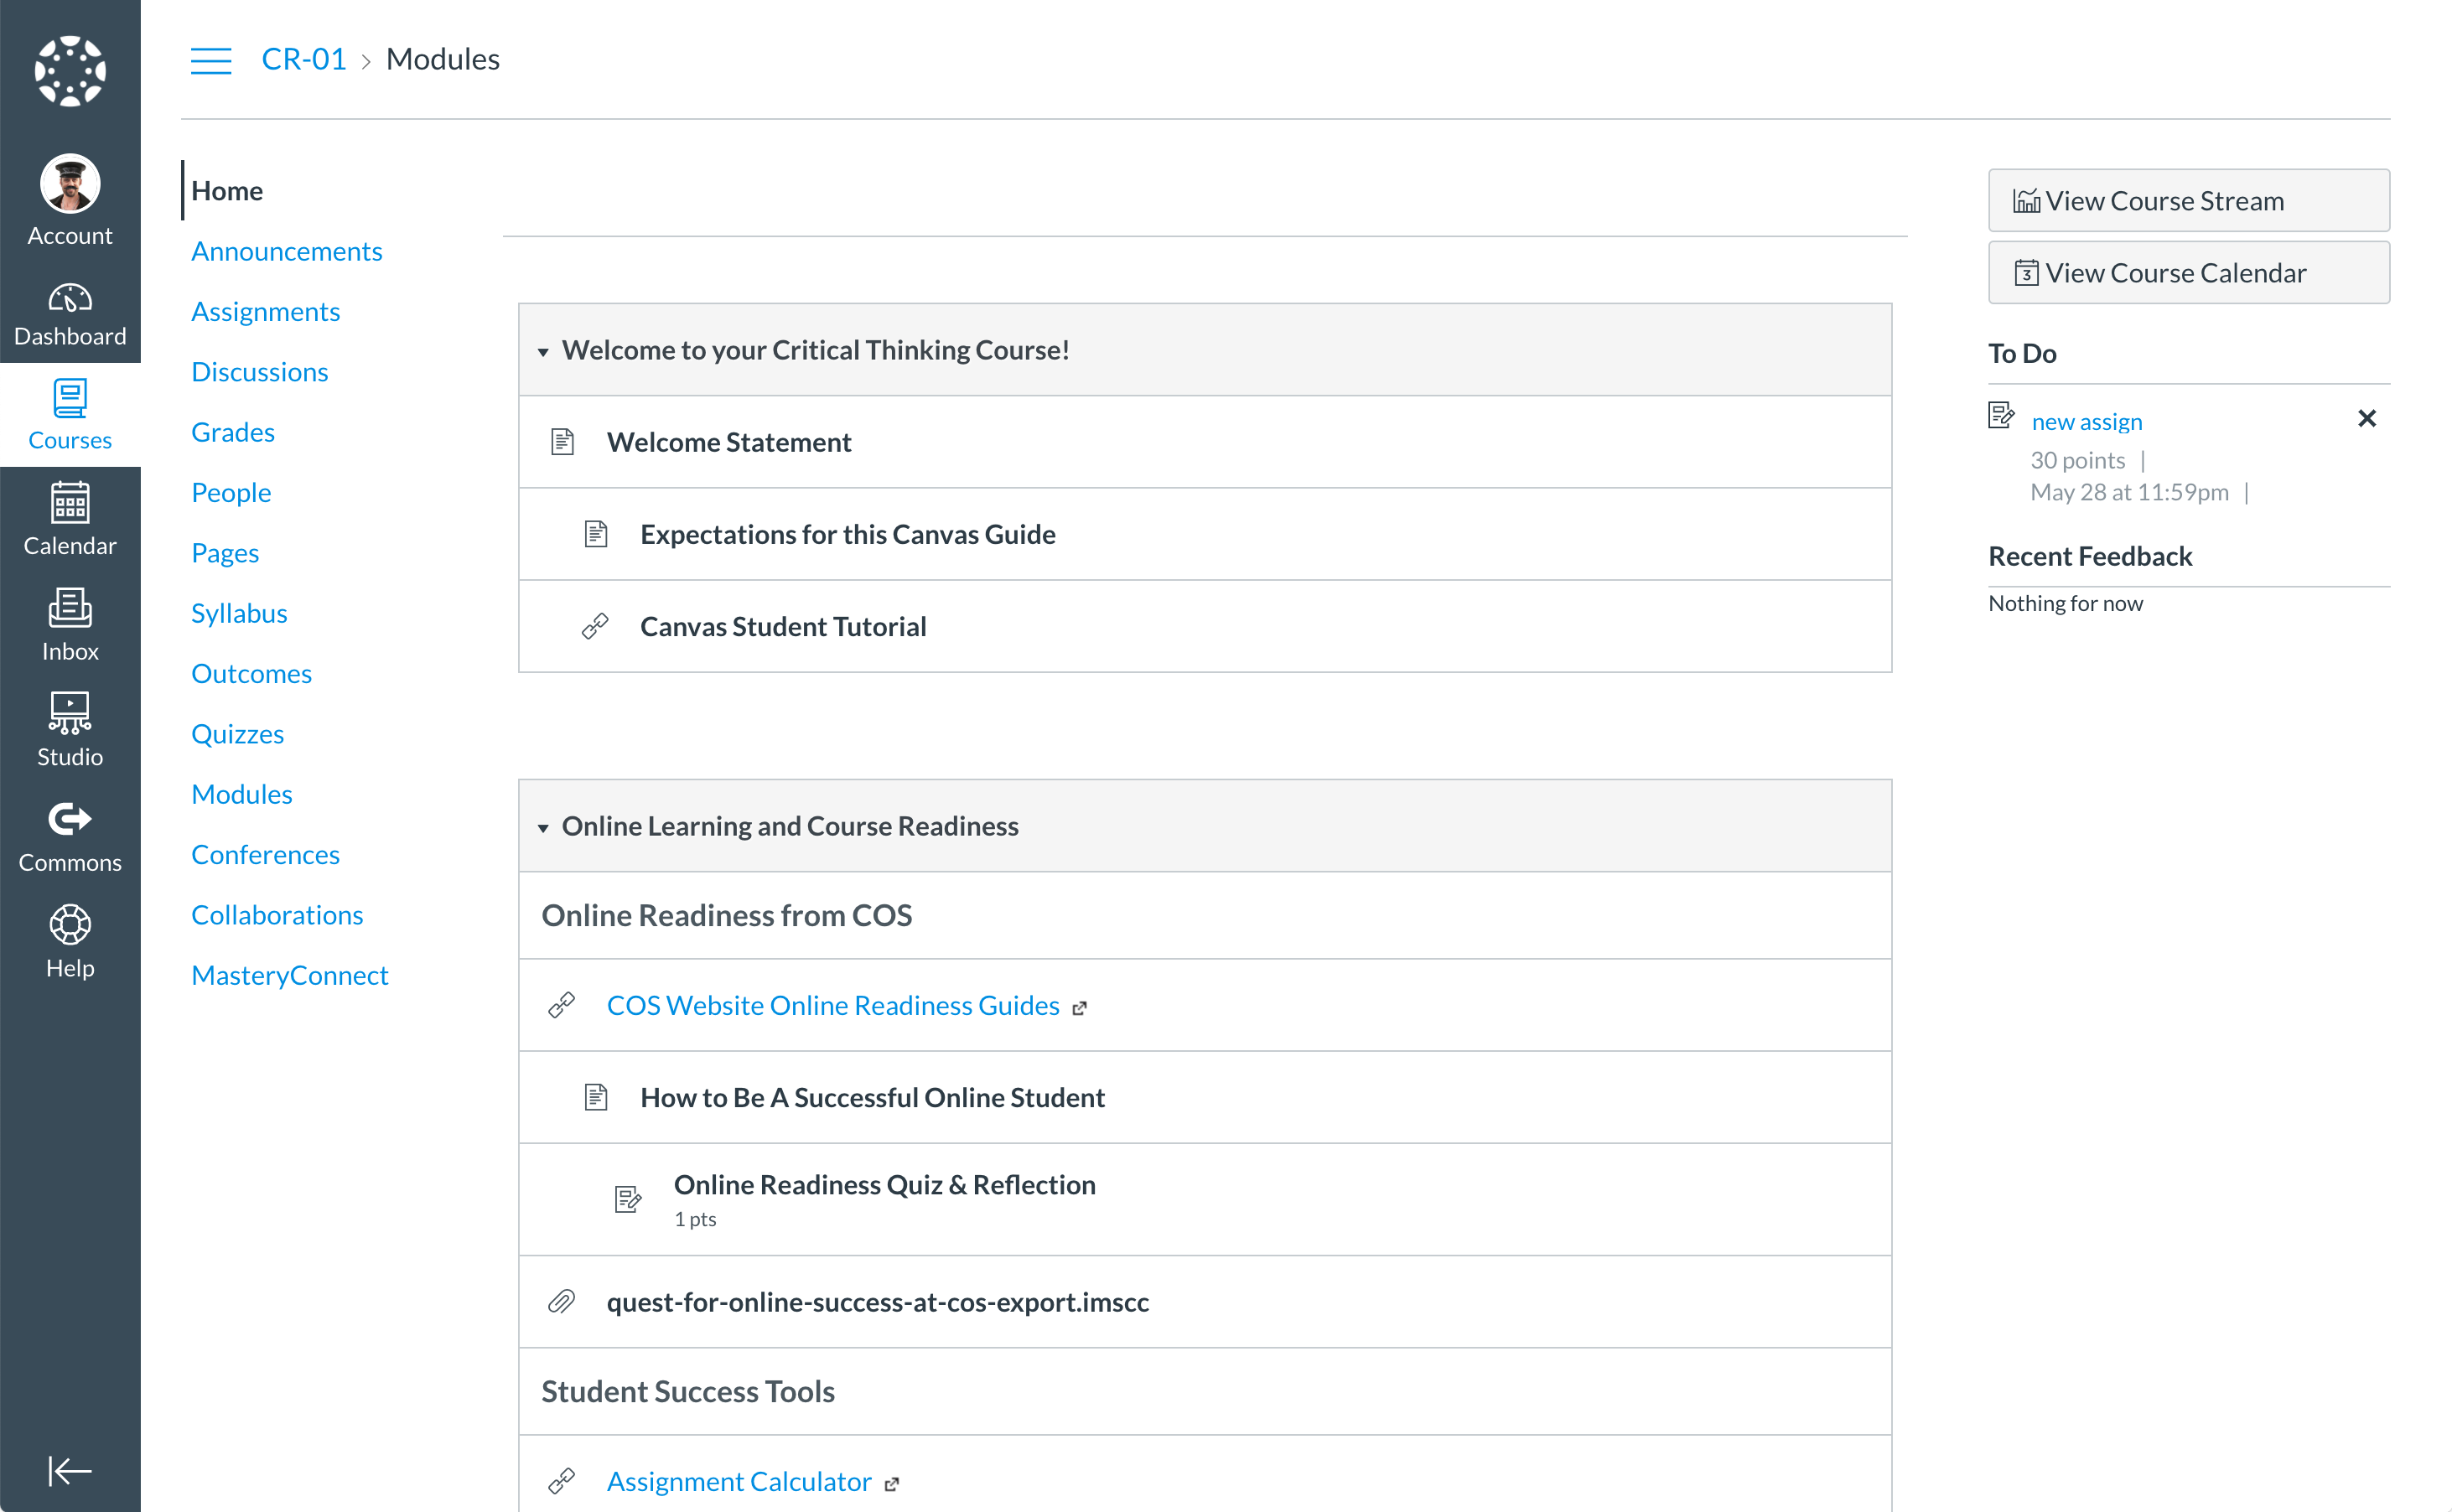Open the Canvas logo home icon
This screenshot has width=2452, height=1512.
click(x=70, y=71)
